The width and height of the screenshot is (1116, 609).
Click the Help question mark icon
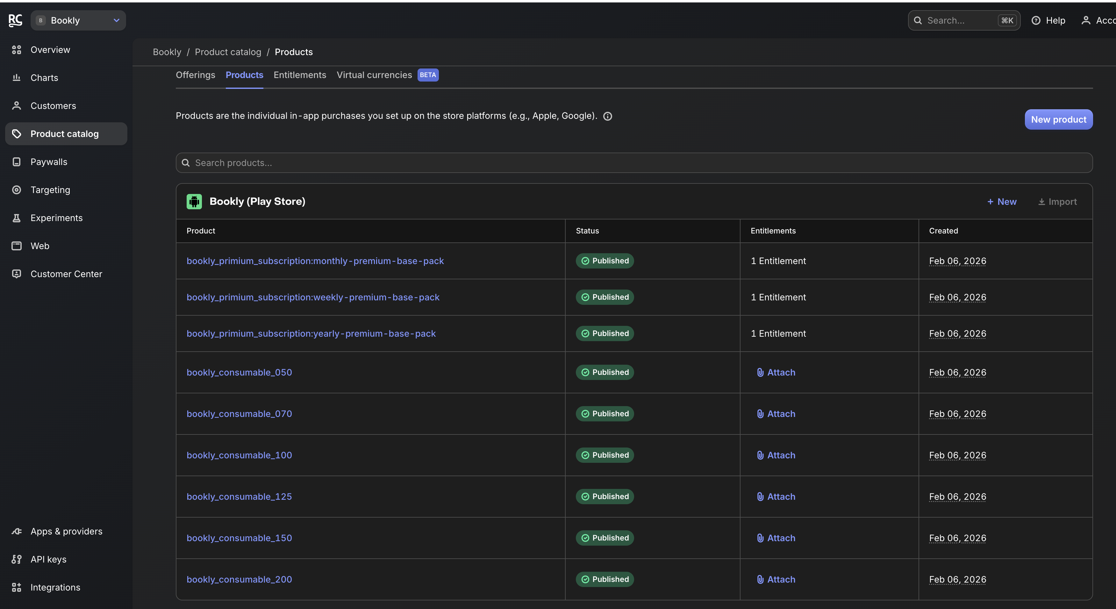(x=1036, y=20)
